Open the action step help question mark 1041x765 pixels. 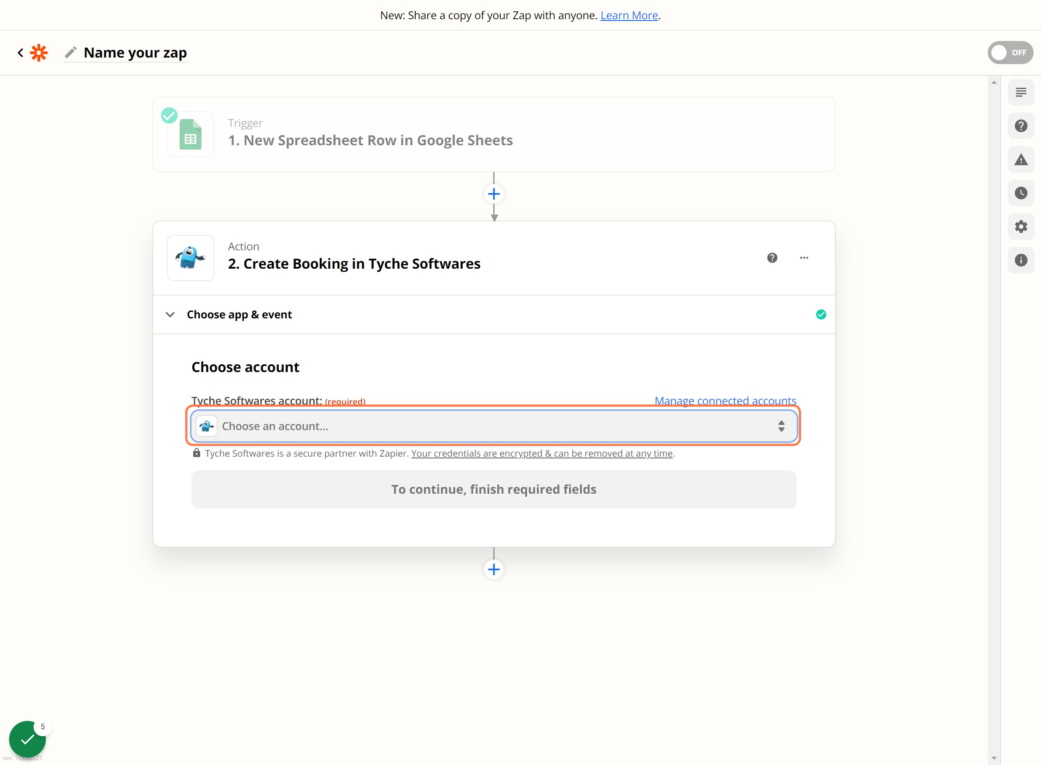[772, 258]
